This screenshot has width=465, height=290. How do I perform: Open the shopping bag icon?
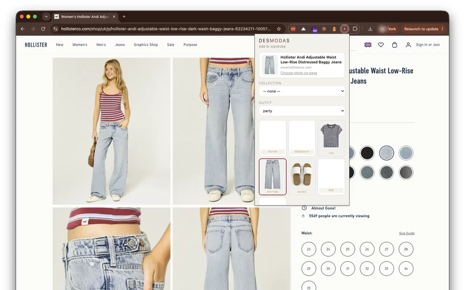click(395, 45)
